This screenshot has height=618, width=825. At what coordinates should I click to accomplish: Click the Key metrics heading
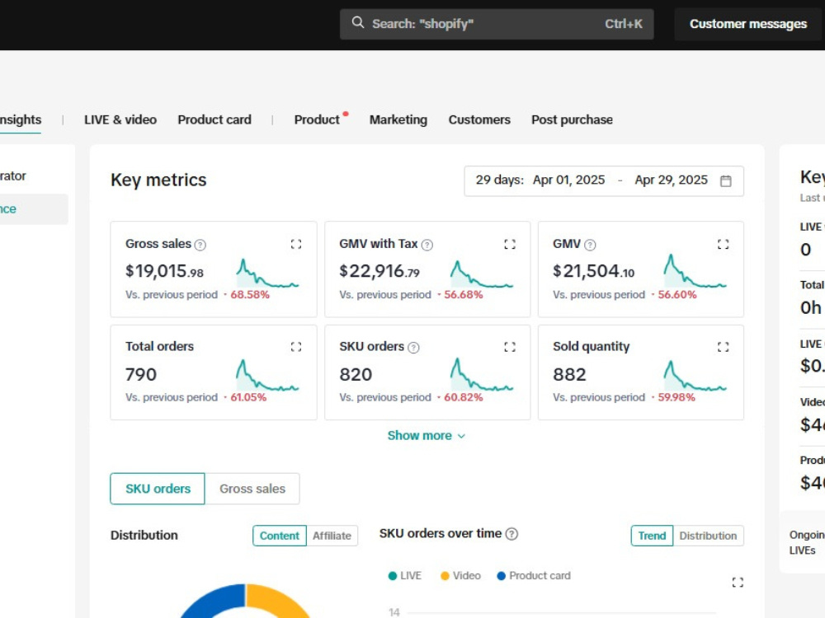158,180
